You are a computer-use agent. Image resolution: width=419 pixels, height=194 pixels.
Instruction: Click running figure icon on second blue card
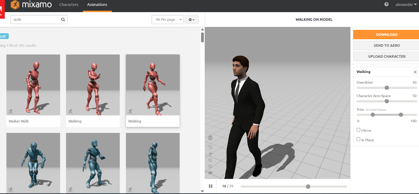tap(70, 190)
